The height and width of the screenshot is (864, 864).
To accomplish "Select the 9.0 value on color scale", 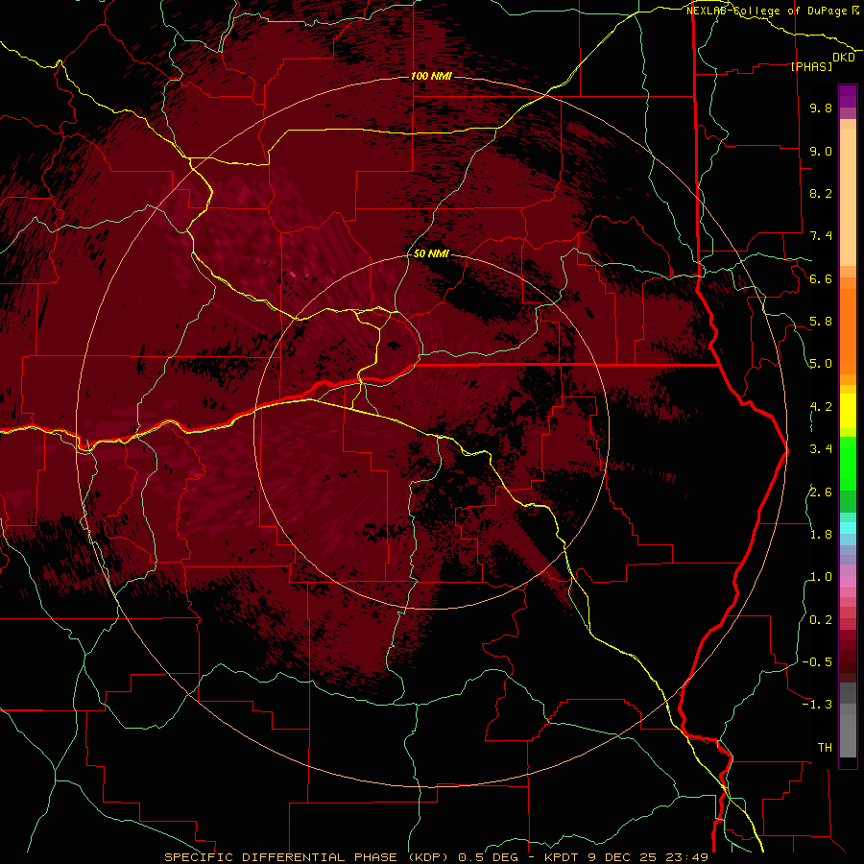I will [x=821, y=151].
